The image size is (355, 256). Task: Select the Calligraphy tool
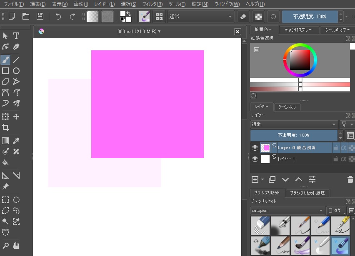pyautogui.click(x=16, y=47)
